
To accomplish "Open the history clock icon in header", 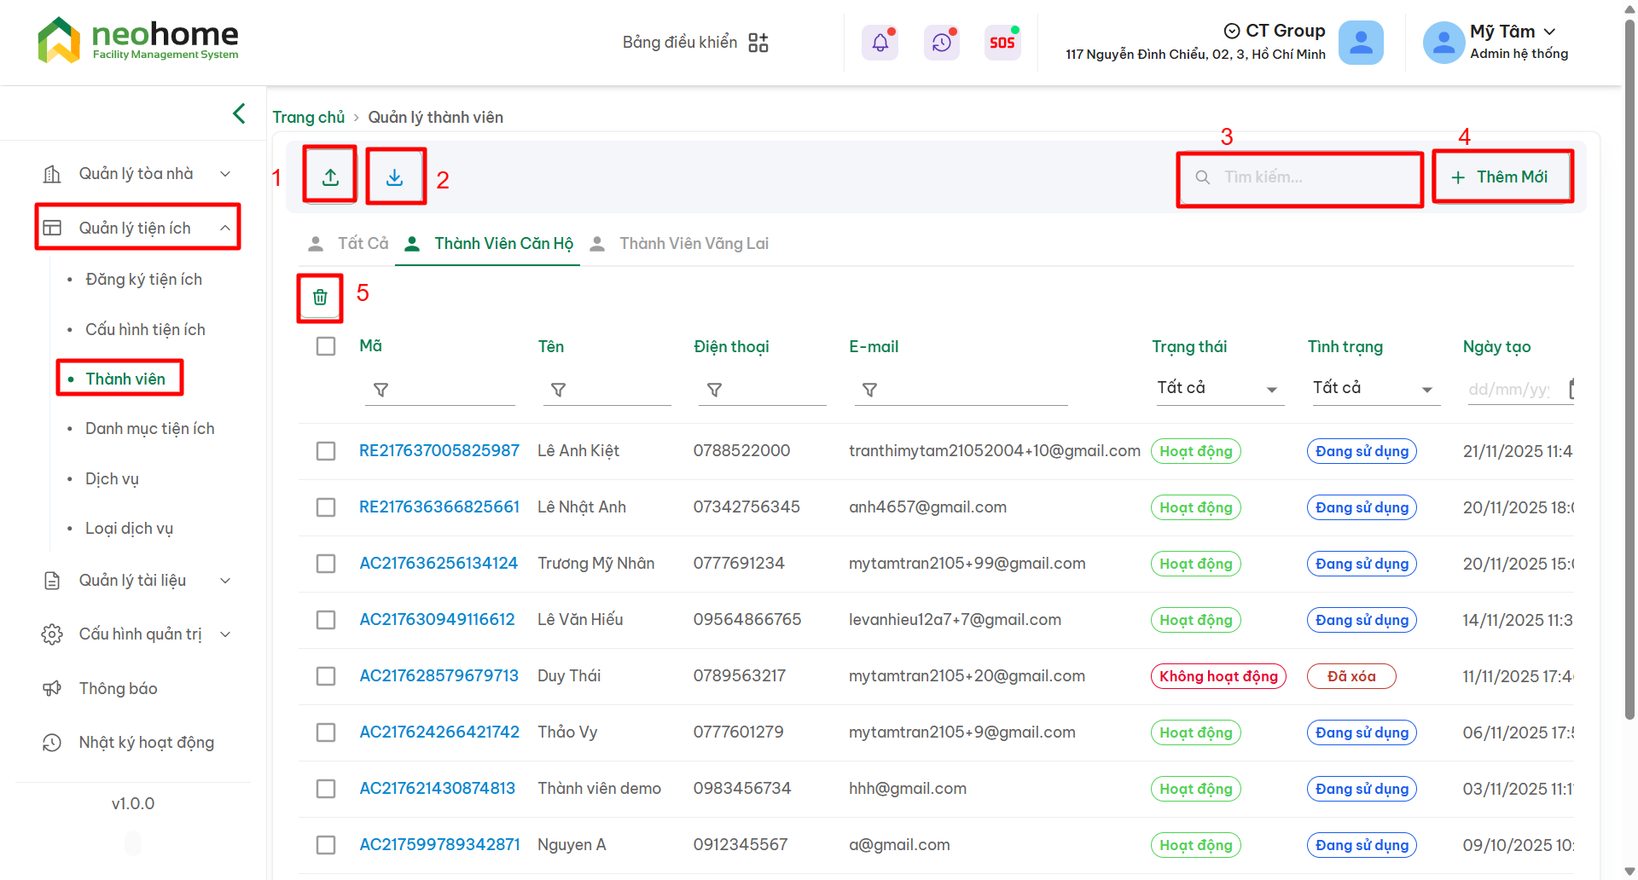I will click(x=941, y=43).
